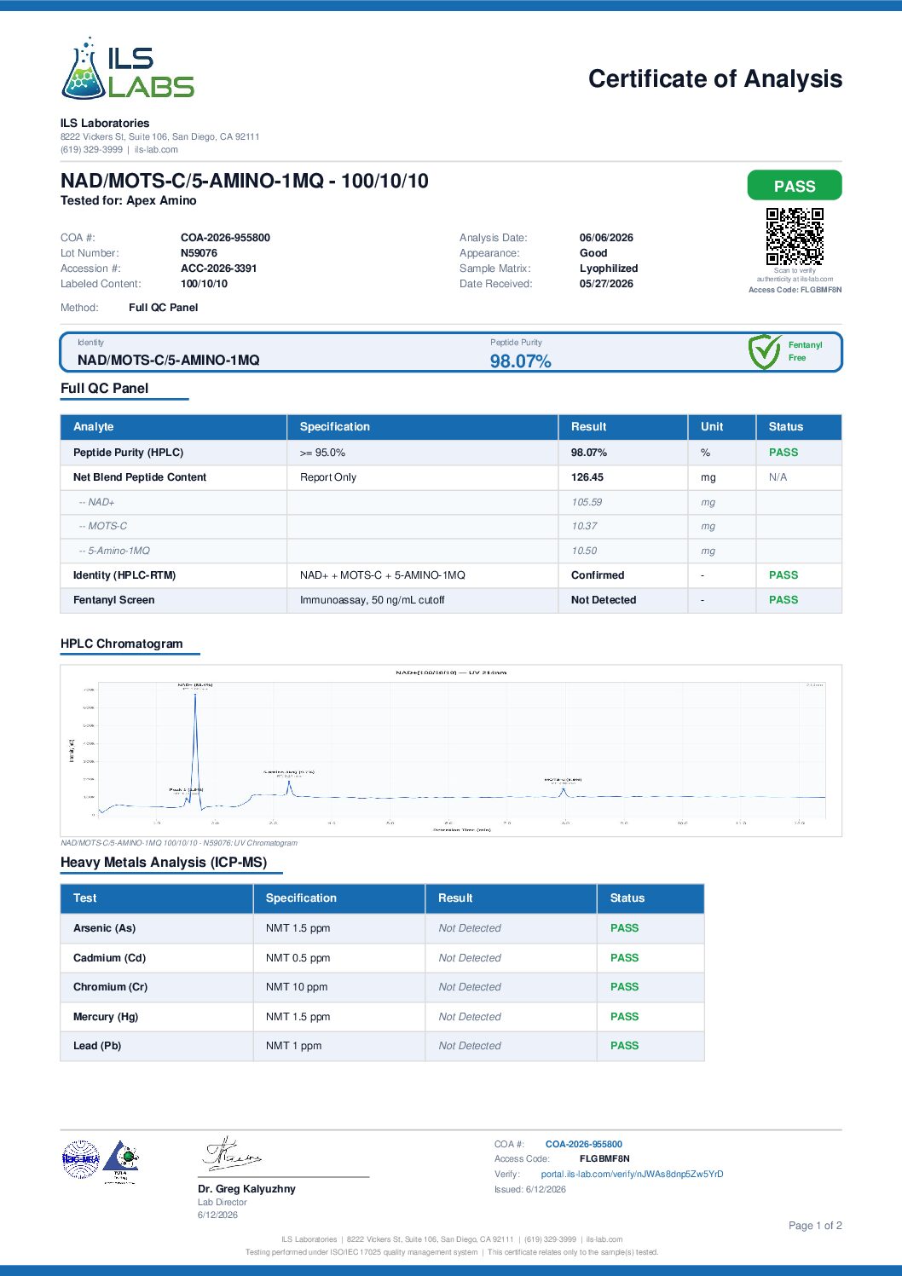Click the Heavy Metals Analysis (ICP-MS) heading
902x1276 pixels.
[x=164, y=863]
